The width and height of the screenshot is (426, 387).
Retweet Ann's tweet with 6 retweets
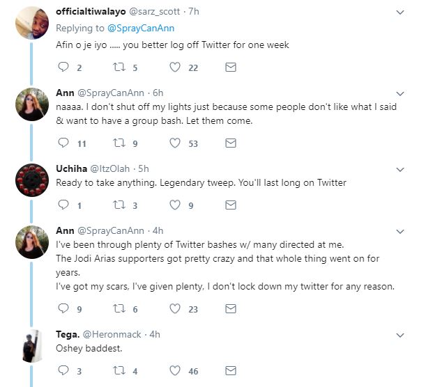click(119, 308)
